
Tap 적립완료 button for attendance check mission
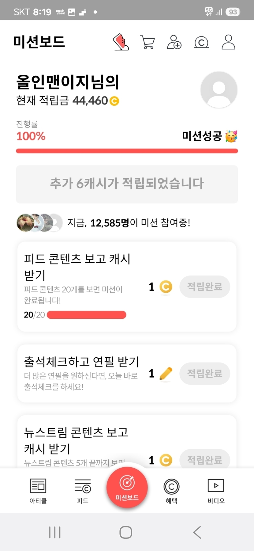(x=205, y=373)
